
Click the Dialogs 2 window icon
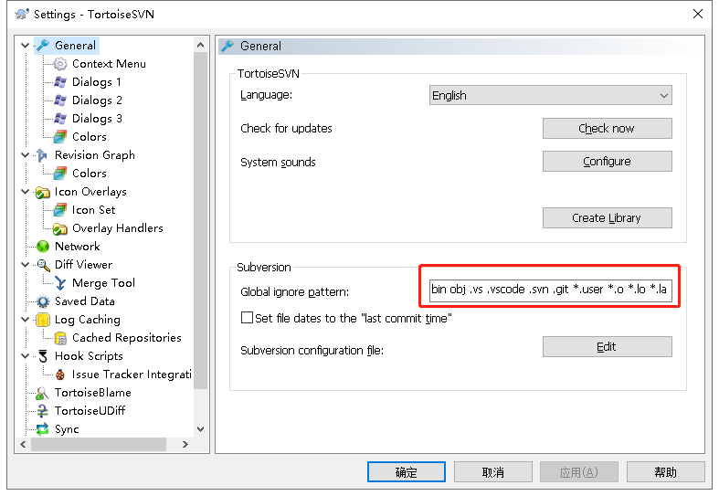(60, 100)
